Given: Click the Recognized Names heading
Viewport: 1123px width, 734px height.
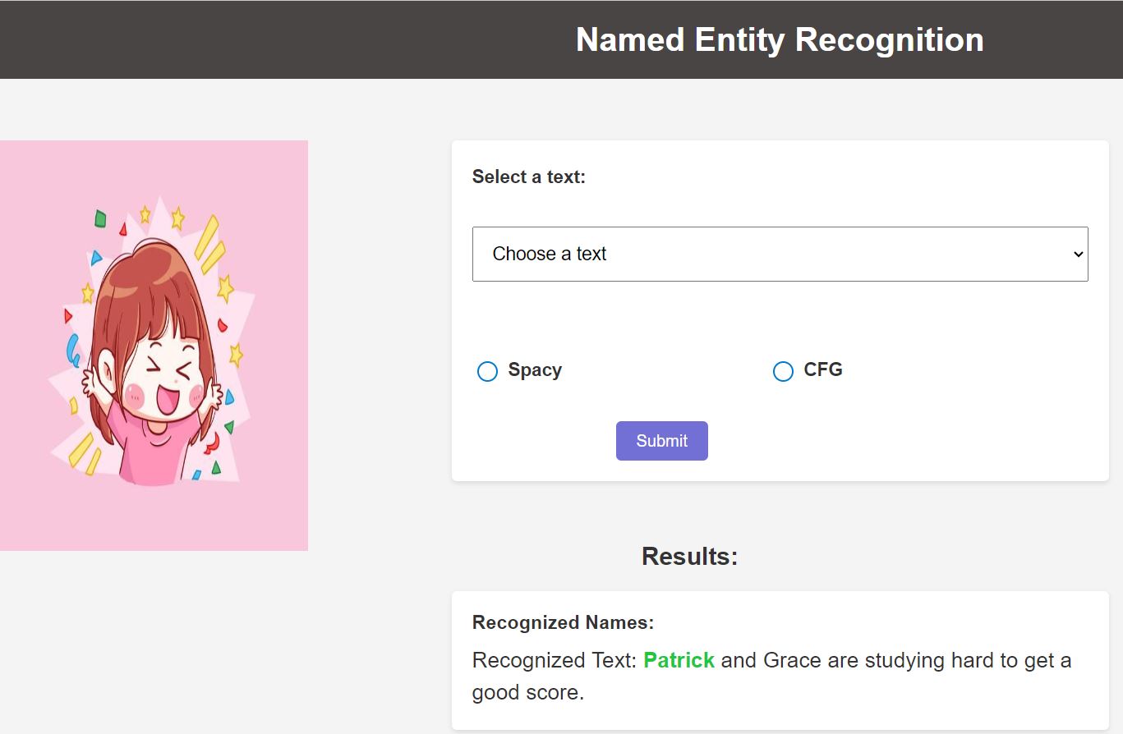Looking at the screenshot, I should pyautogui.click(x=563, y=622).
